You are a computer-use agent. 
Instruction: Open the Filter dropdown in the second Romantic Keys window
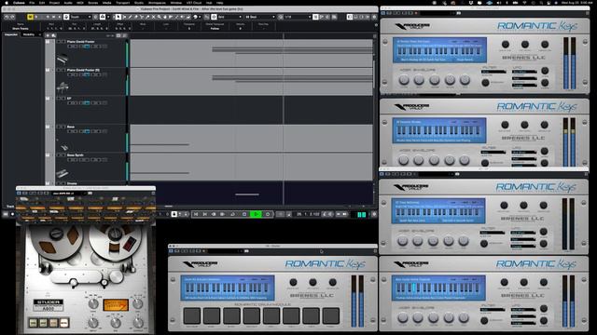point(493,153)
